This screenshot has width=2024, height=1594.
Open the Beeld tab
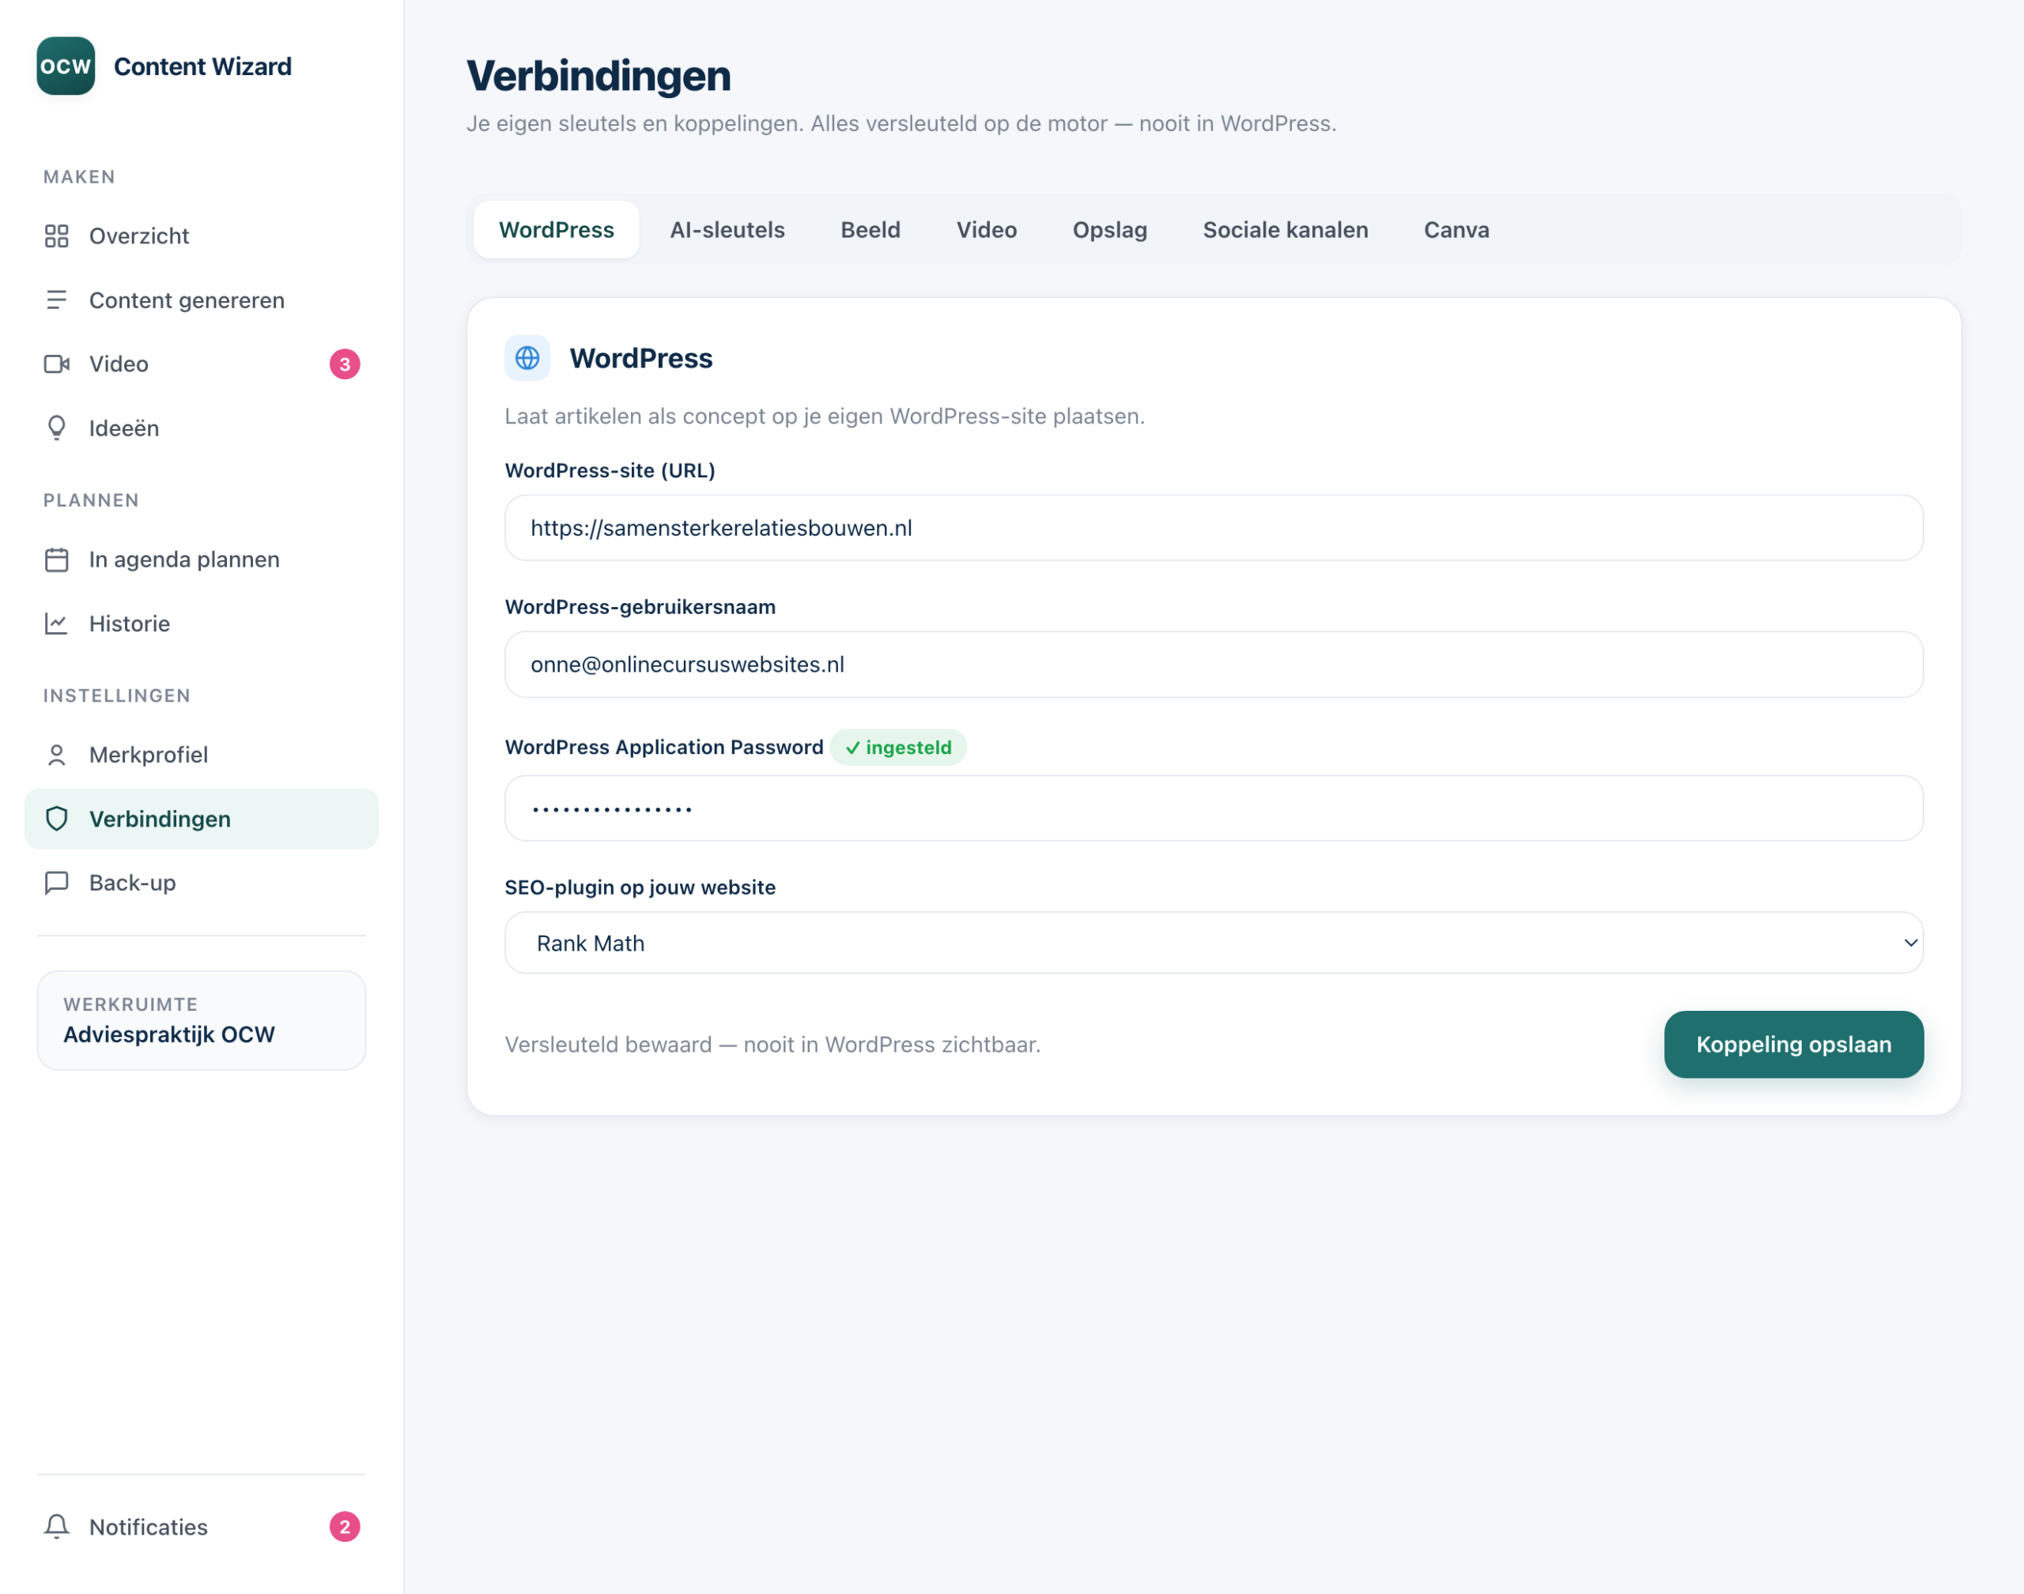point(870,230)
